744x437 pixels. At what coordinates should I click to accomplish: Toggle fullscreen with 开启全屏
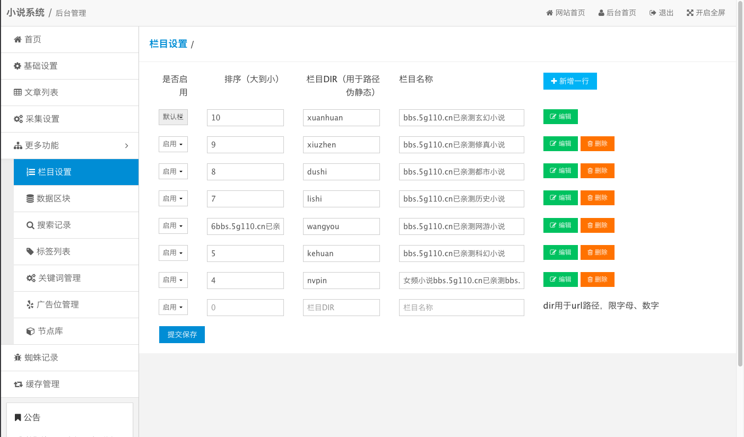click(x=706, y=13)
